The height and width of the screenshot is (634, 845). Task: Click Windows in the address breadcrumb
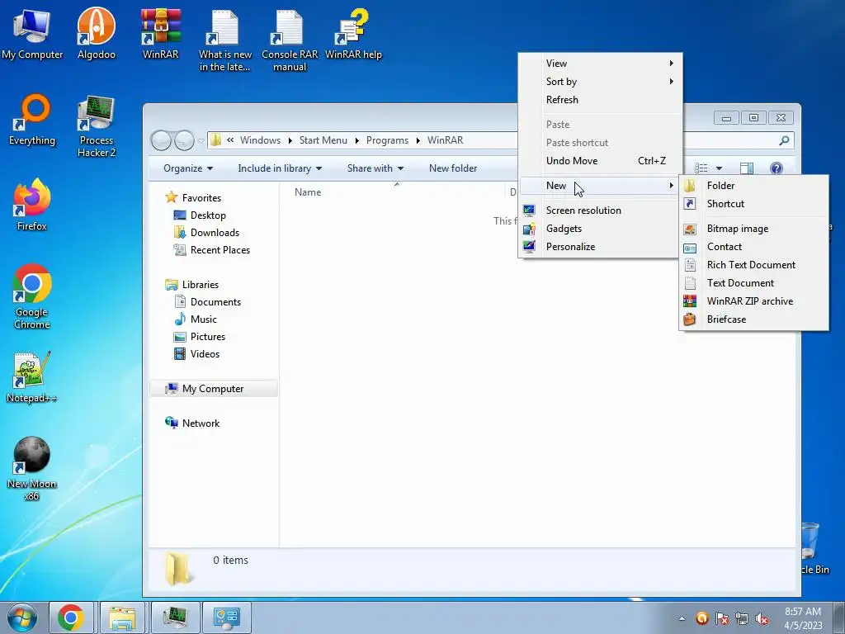260,140
